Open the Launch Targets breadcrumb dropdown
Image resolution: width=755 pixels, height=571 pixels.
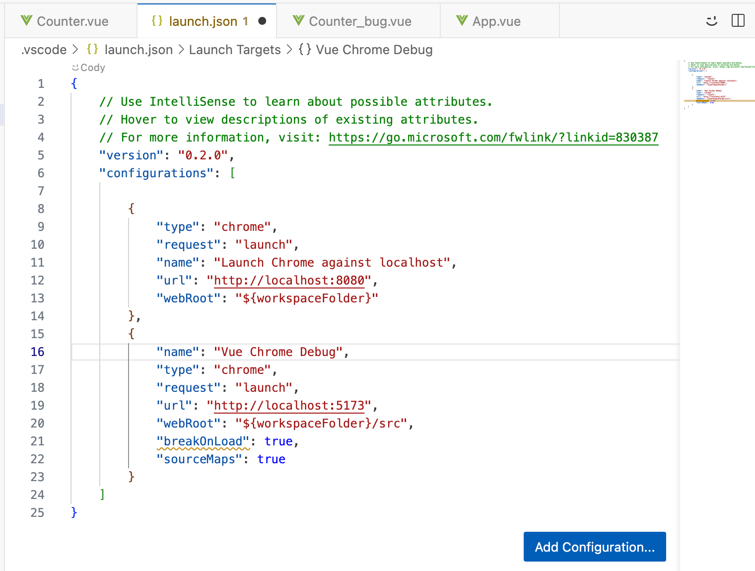click(235, 50)
